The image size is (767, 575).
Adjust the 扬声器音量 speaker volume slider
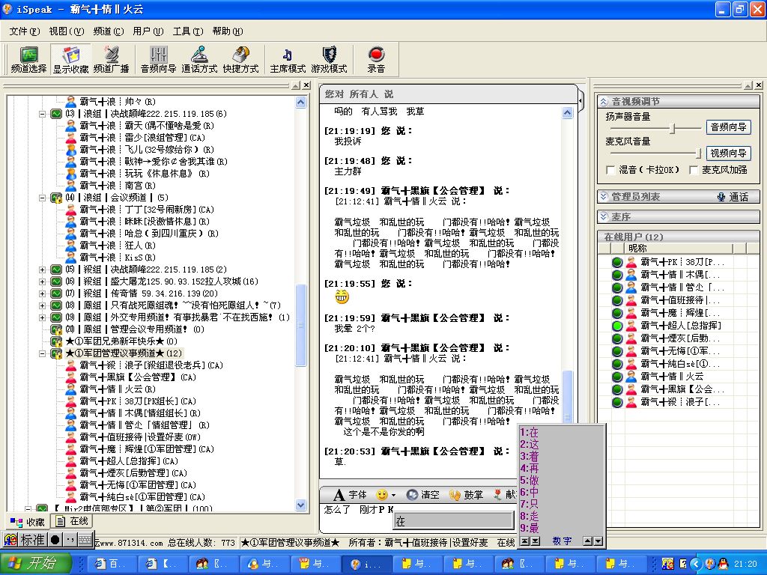point(673,128)
